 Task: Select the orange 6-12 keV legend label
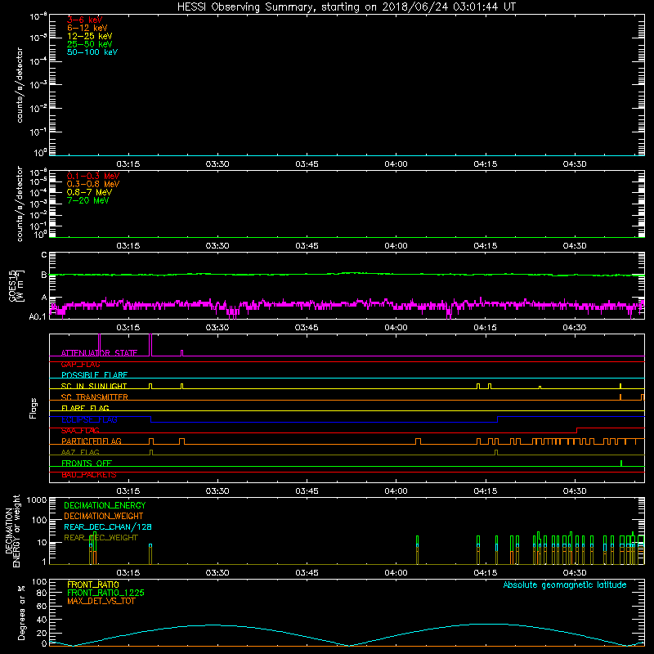(x=87, y=28)
